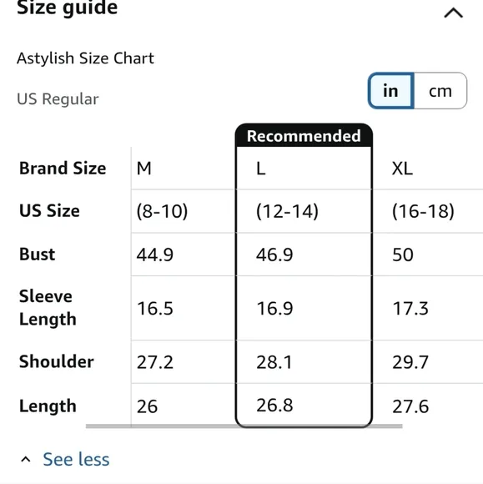Screen dimensions: 483x484
Task: Collapse the Size guide section chevron
Action: [x=453, y=13]
